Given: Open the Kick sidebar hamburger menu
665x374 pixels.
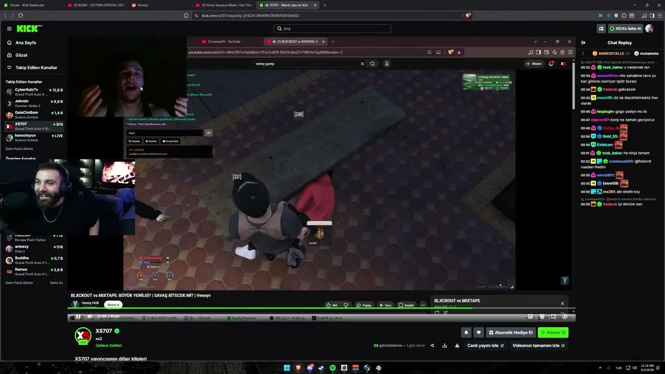Looking at the screenshot, I should pyautogui.click(x=9, y=29).
